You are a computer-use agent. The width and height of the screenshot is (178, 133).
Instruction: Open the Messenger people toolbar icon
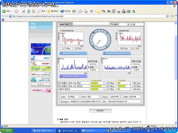point(133,11)
